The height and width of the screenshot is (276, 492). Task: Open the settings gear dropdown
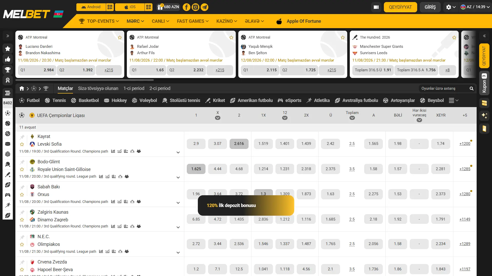click(x=451, y=7)
